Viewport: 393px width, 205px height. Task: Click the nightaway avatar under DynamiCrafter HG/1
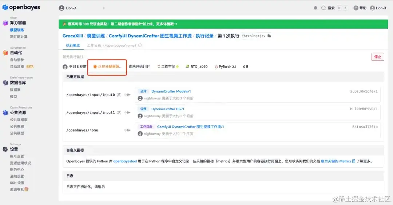click(x=140, y=116)
